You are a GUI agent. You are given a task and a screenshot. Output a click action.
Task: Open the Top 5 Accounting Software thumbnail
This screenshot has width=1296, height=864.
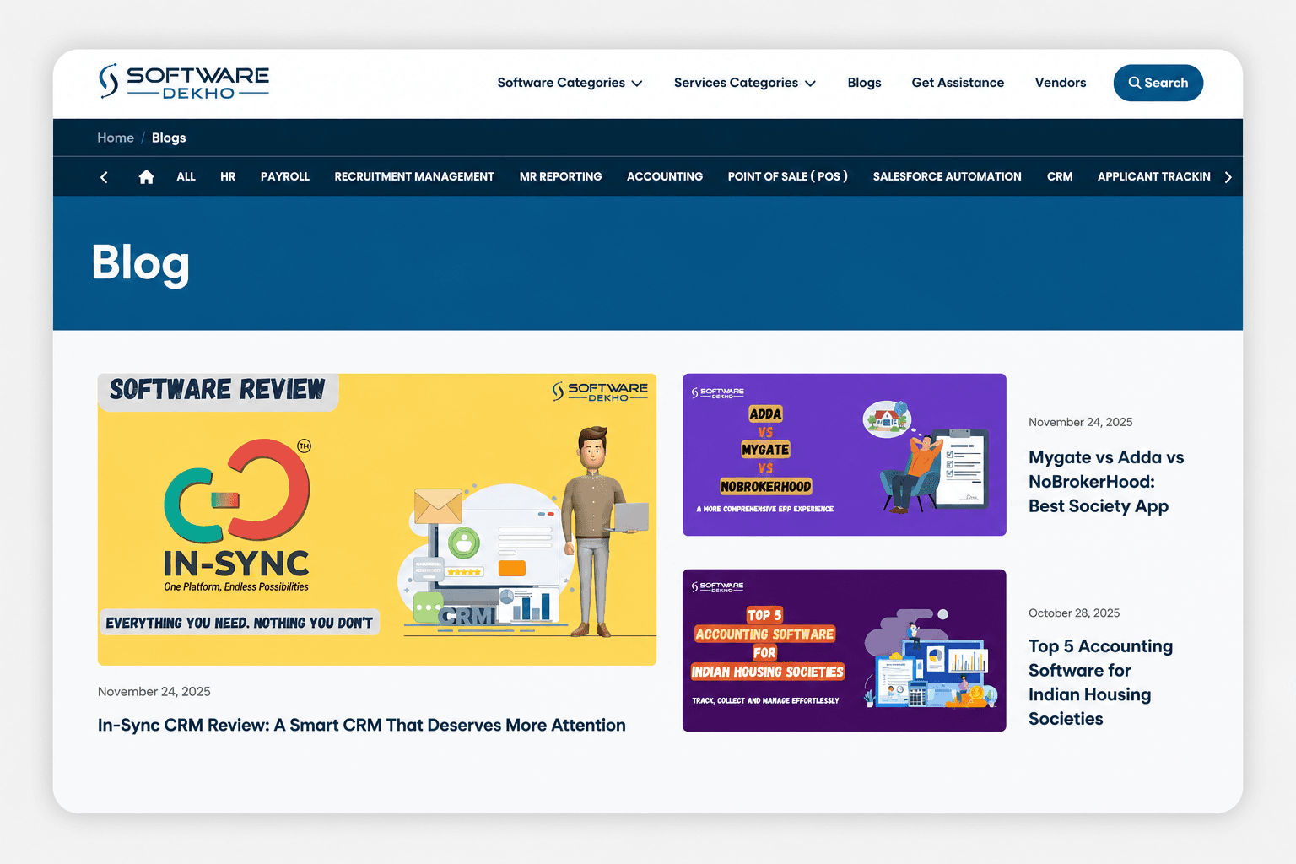845,651
